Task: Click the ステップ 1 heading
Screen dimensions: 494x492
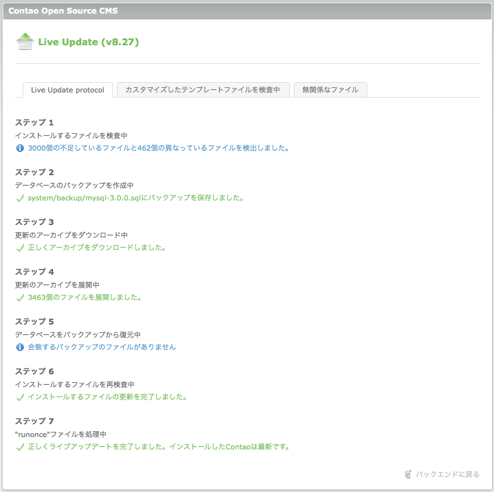Action: 34,122
